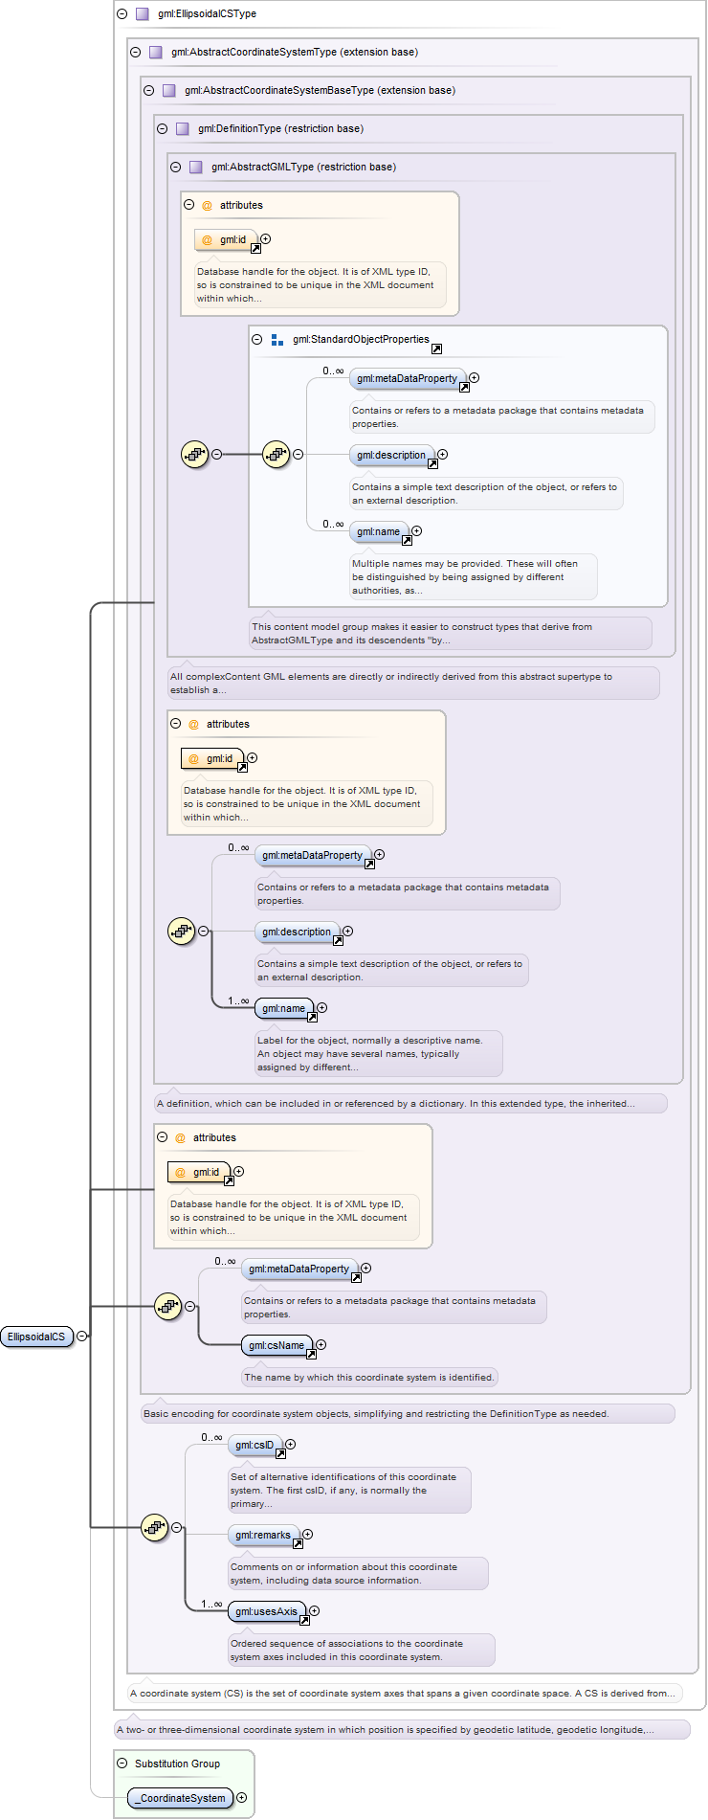The width and height of the screenshot is (708, 1820).
Task: Collapse gml:DefinitionType restriction base
Action: tap(162, 129)
